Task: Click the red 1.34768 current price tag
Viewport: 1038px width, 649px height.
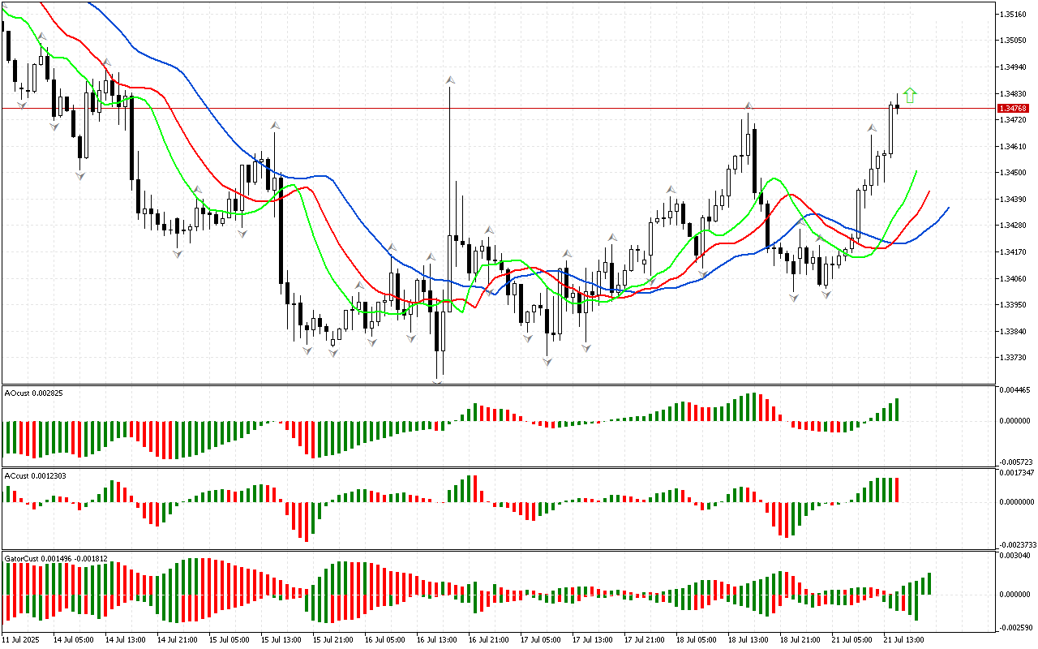Action: coord(1013,108)
